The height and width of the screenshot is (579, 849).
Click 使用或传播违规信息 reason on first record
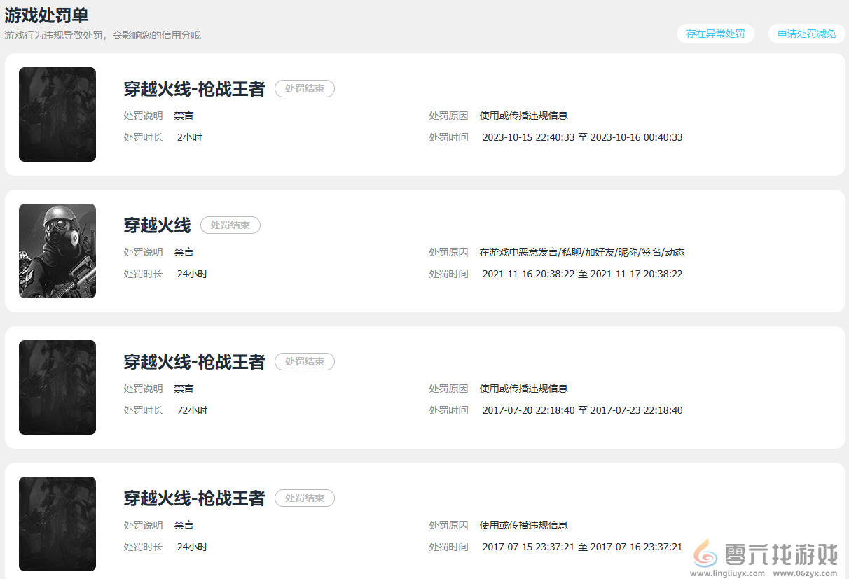pyautogui.click(x=524, y=115)
